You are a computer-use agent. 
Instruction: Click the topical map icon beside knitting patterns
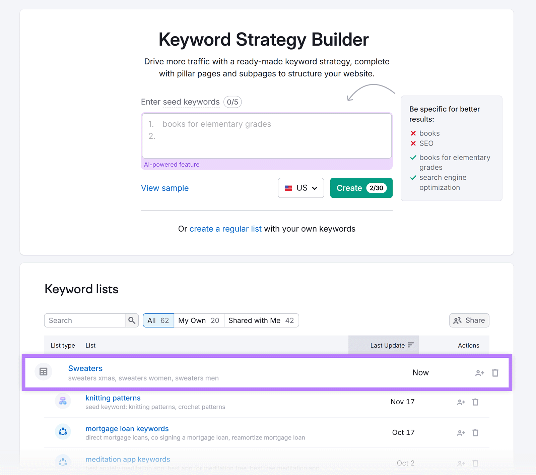click(x=63, y=401)
